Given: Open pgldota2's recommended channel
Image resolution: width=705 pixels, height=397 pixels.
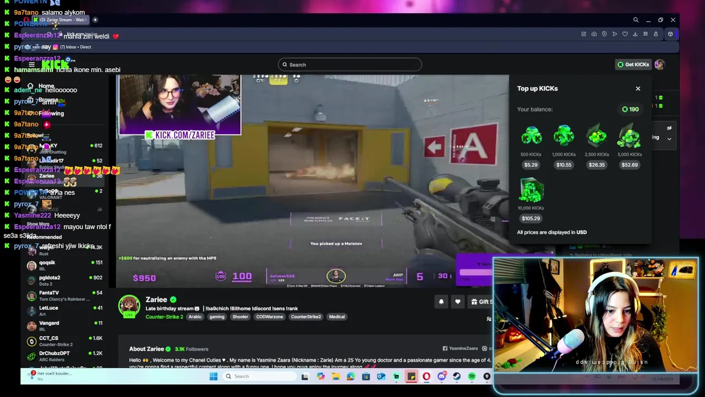Looking at the screenshot, I should pos(65,280).
